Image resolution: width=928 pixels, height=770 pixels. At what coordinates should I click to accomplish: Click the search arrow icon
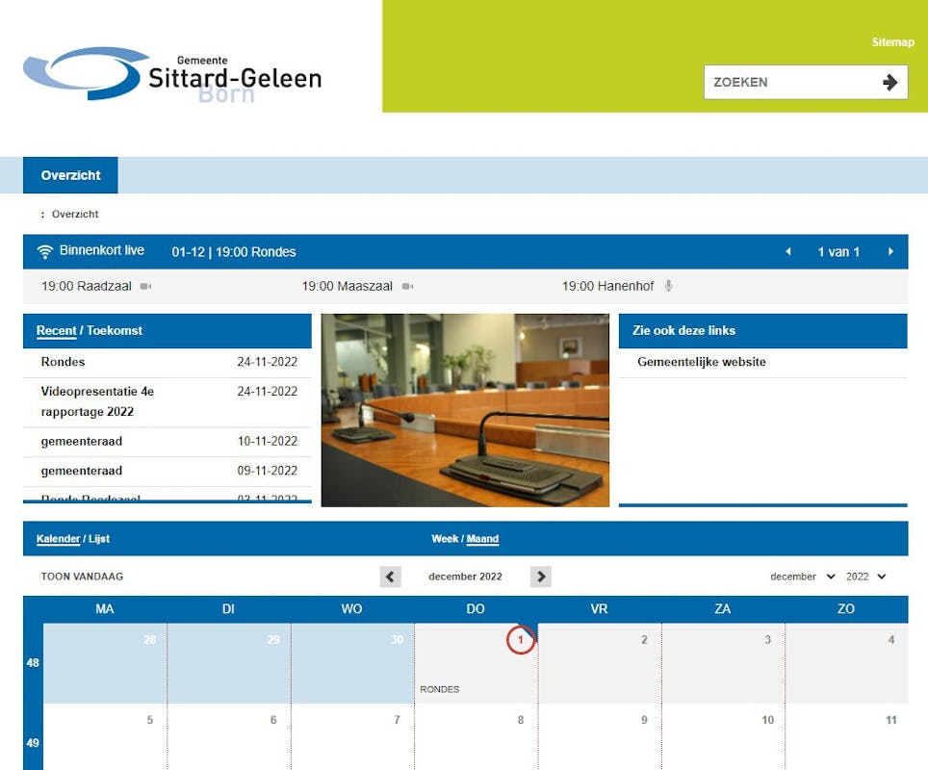[889, 83]
